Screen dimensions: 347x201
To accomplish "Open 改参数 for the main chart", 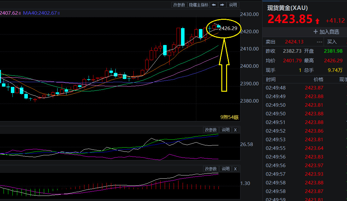I will click(x=179, y=5).
